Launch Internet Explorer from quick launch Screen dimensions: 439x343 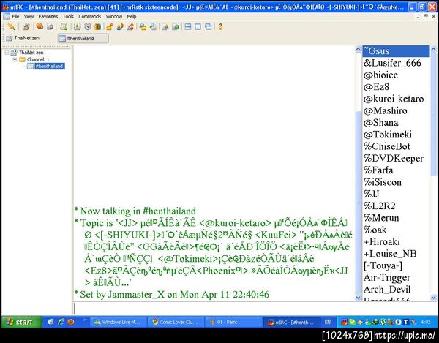[x=61, y=322]
